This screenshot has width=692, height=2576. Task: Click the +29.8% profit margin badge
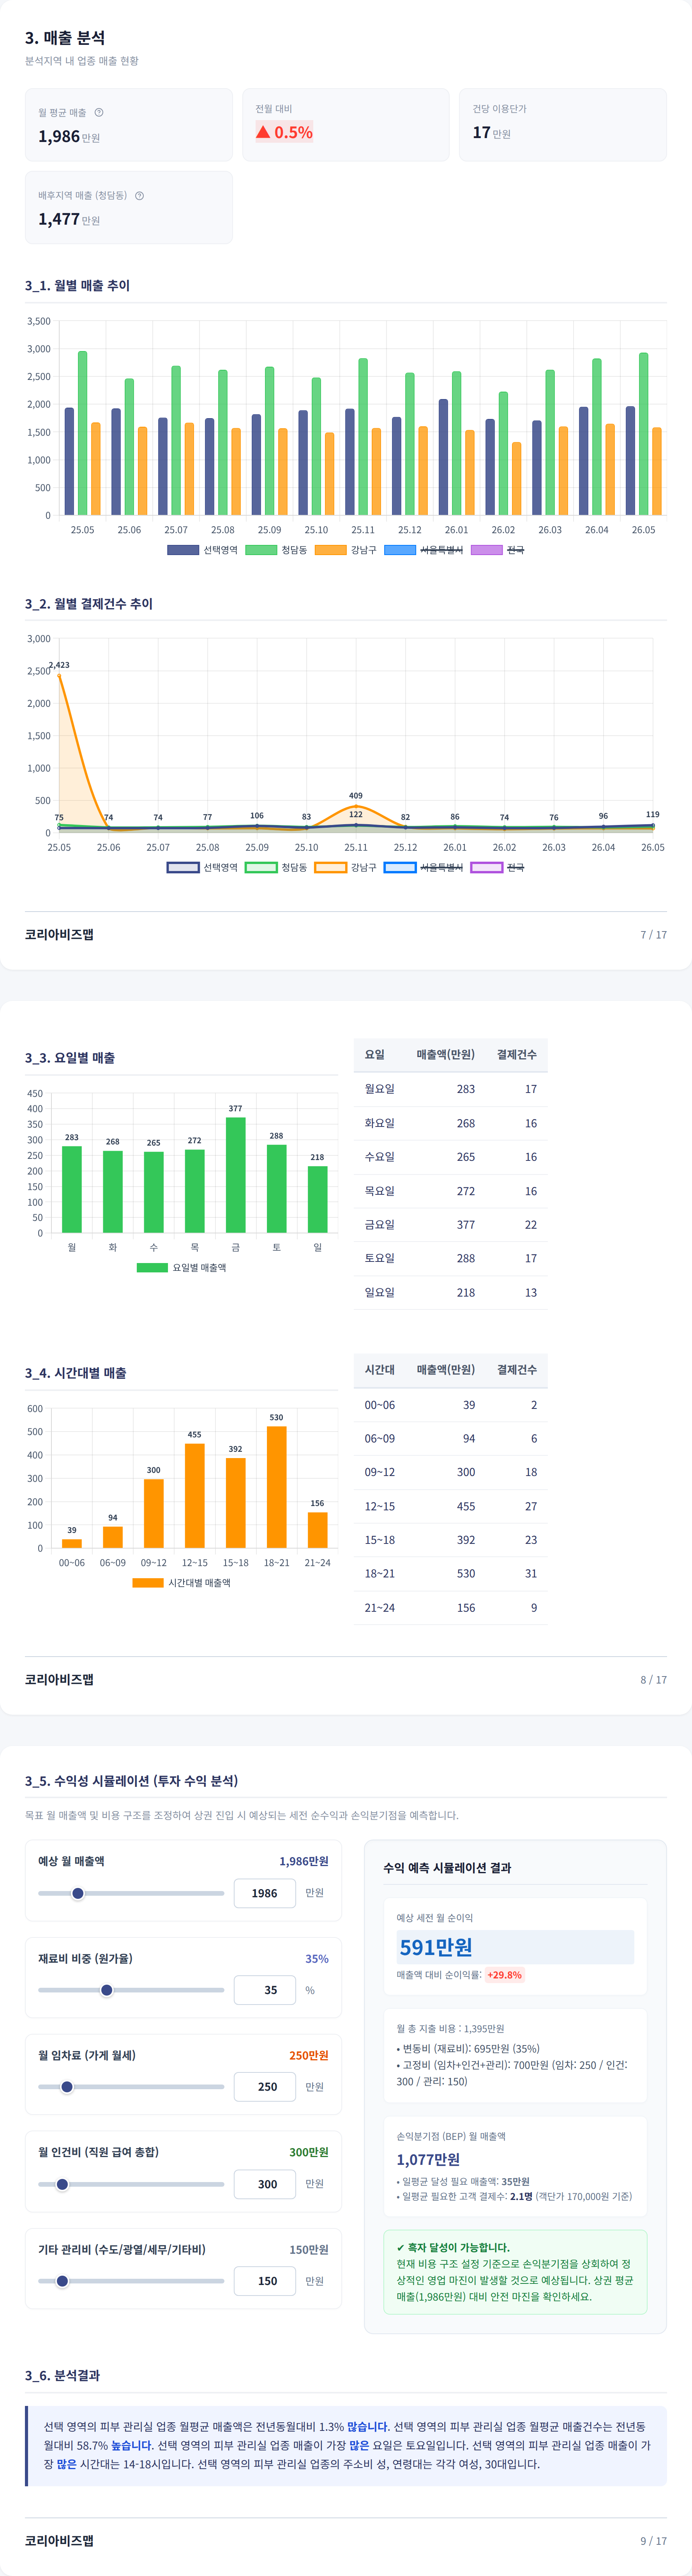504,1975
